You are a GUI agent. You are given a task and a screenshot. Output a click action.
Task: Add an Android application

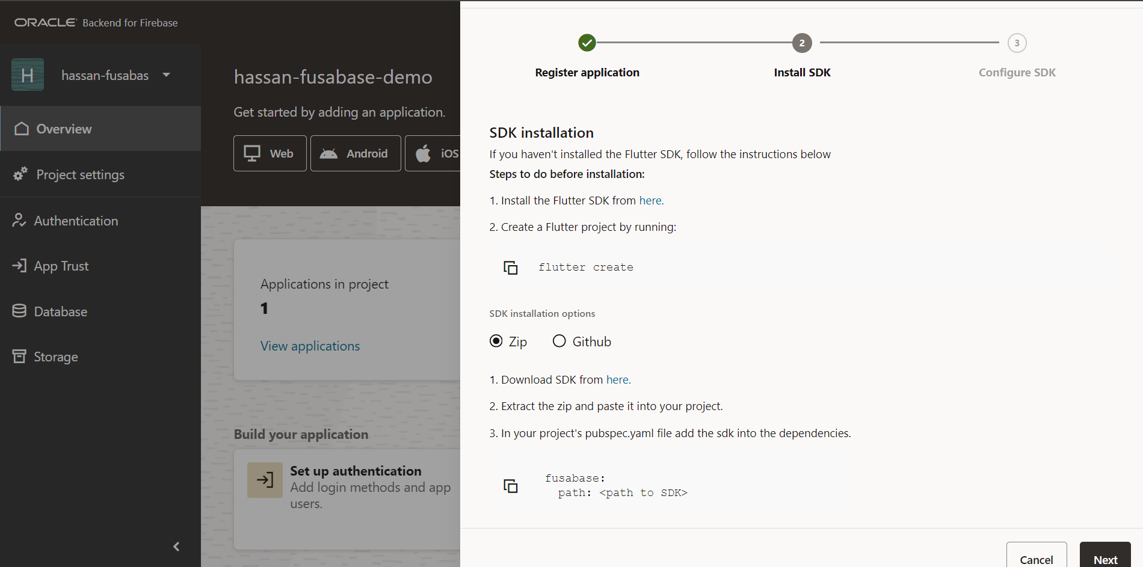coord(356,153)
